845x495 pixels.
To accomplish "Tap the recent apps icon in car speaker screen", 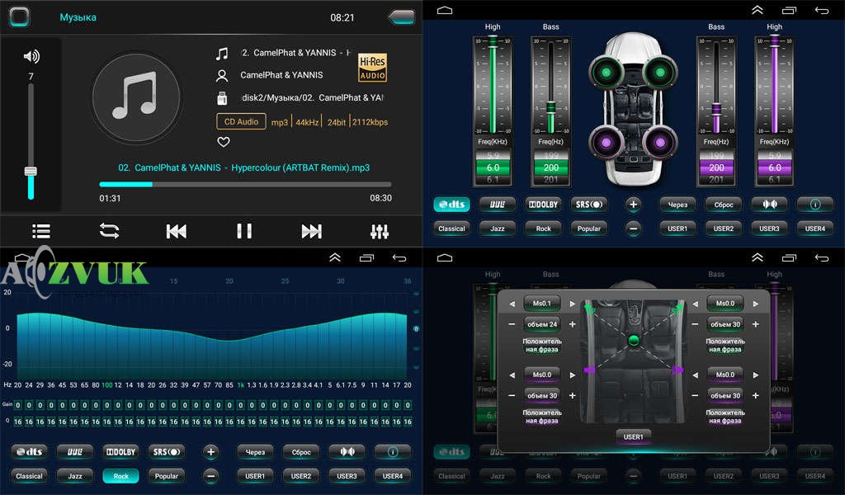I will [x=789, y=10].
